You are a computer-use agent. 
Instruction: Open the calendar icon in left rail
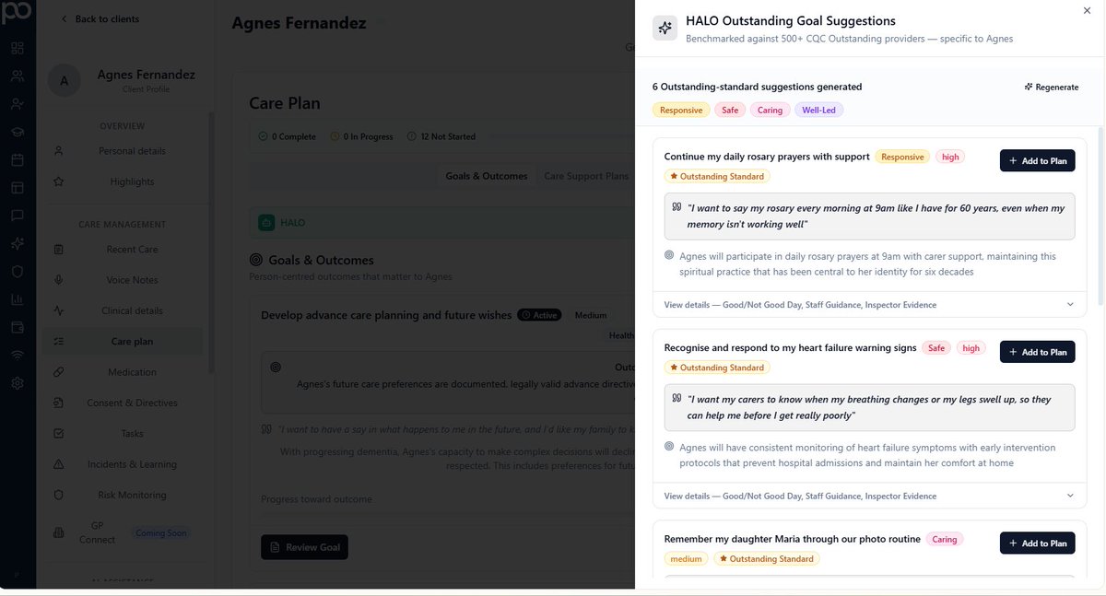pos(18,159)
